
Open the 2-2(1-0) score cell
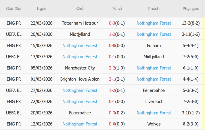click(117, 68)
